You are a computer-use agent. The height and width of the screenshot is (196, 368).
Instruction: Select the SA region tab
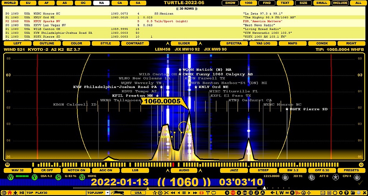[x=138, y=3]
